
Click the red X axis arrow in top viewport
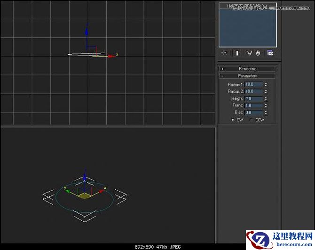point(111,56)
